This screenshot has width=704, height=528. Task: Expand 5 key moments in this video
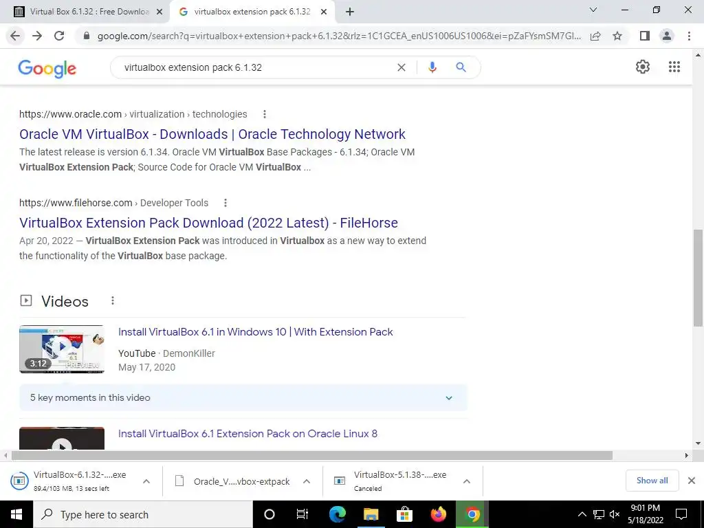point(243,398)
